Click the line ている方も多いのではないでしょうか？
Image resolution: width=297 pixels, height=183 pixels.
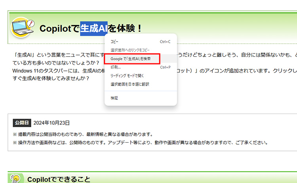click(56, 63)
